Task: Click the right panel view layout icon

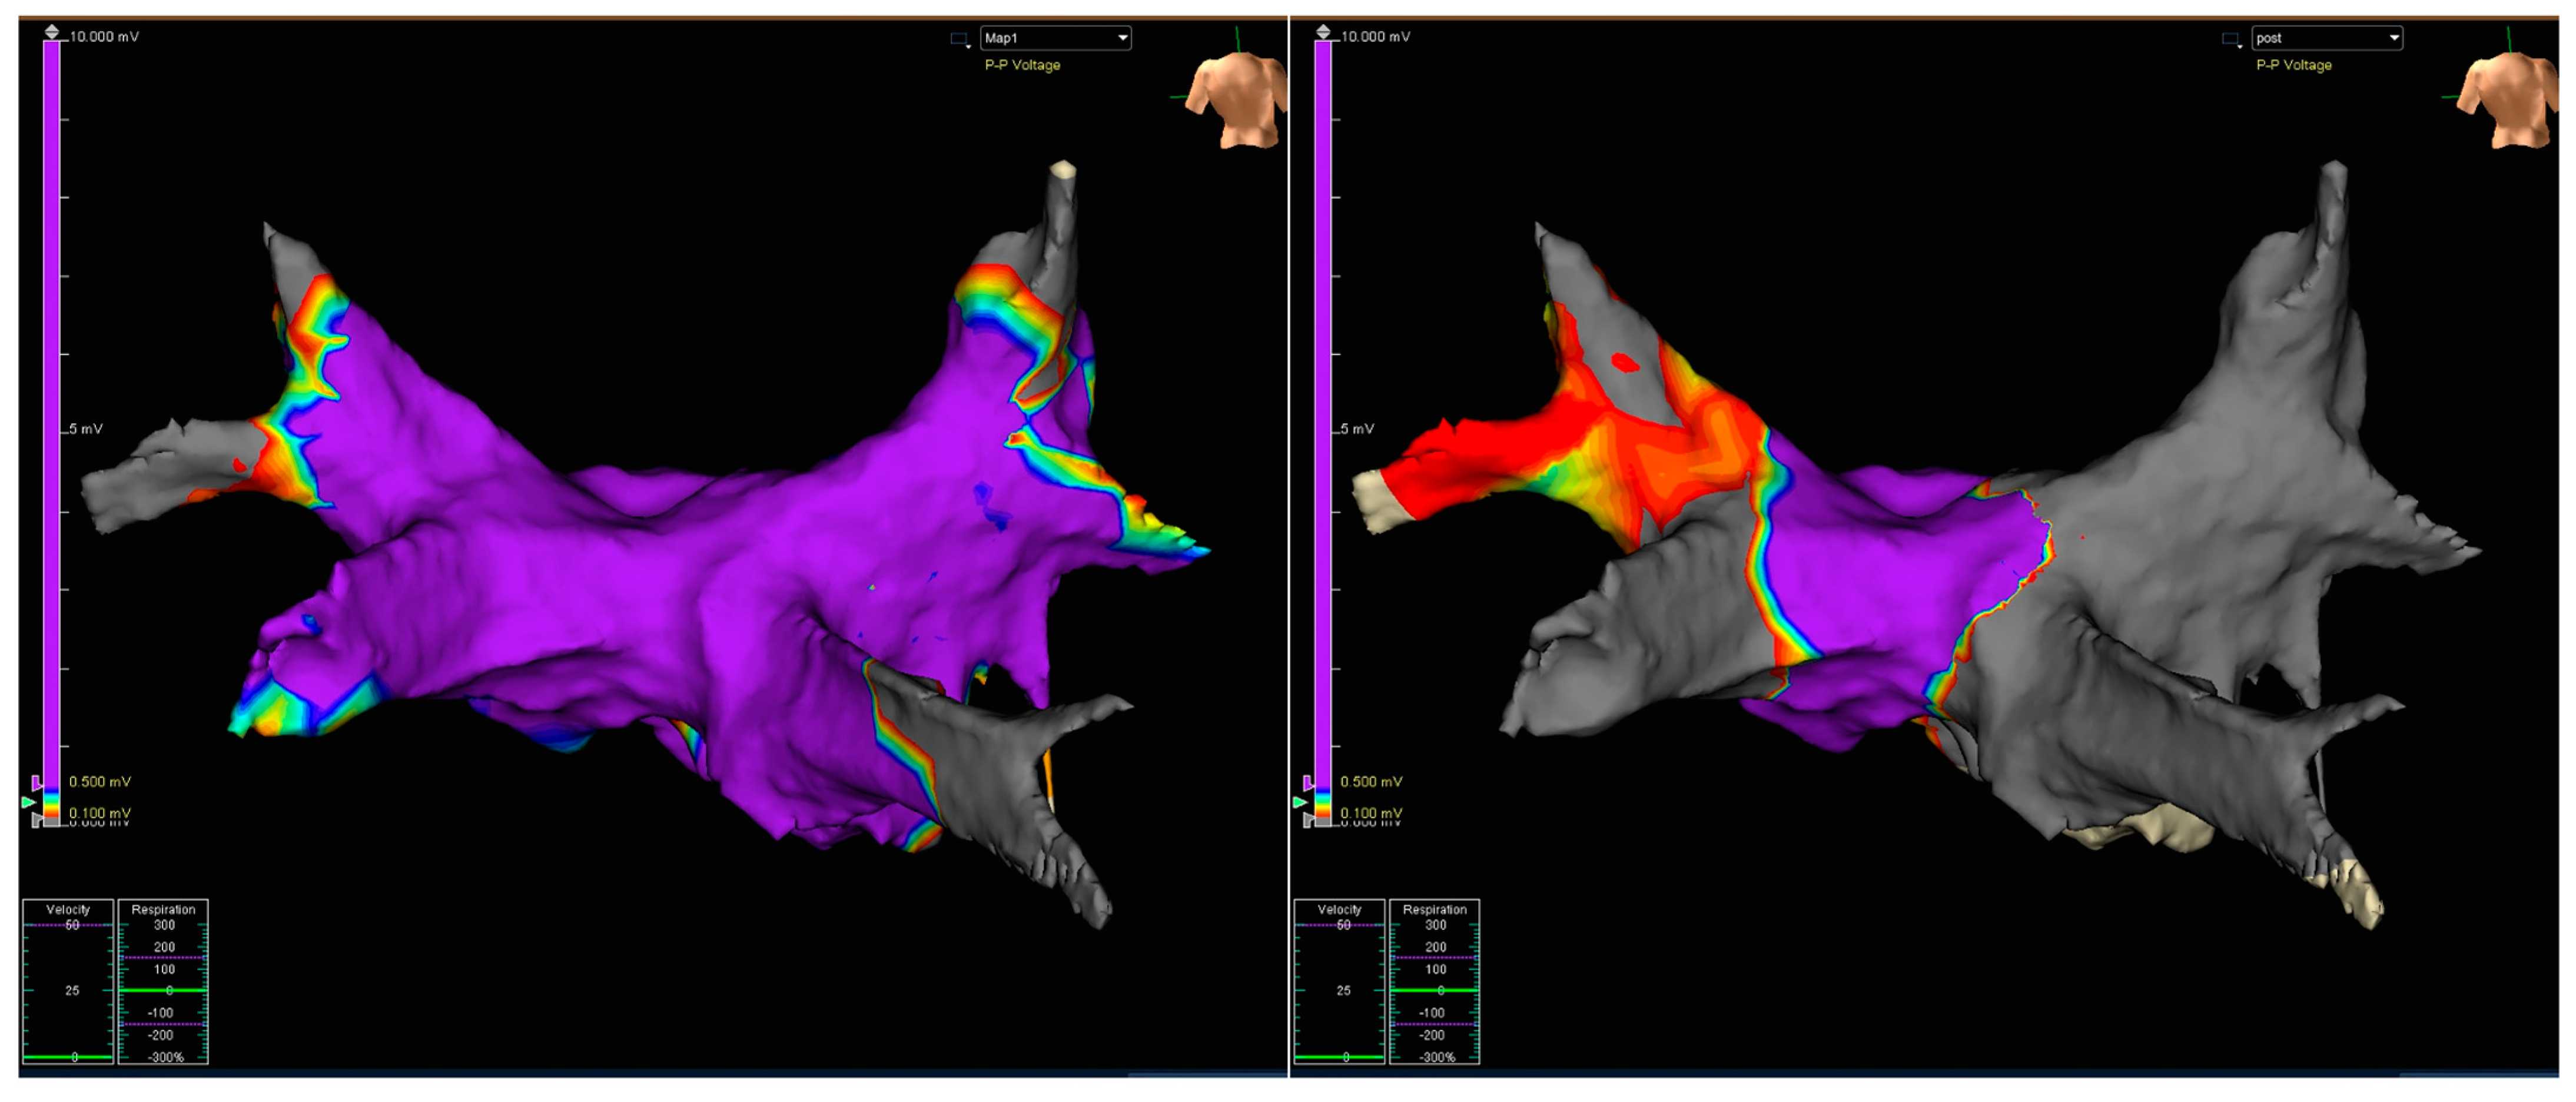Action: (2230, 39)
